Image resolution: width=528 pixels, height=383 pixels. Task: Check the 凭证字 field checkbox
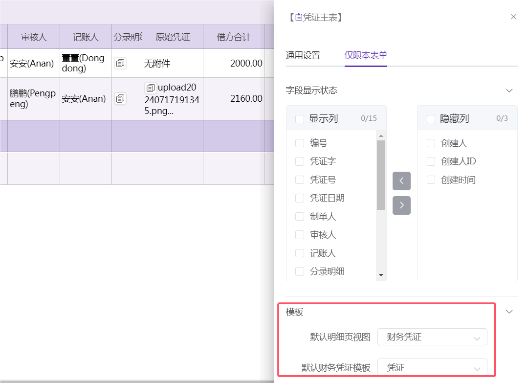[300, 161]
